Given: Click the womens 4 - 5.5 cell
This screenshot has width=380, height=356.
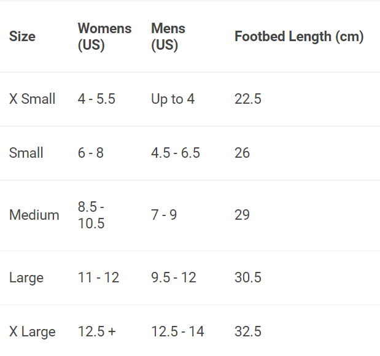Looking at the screenshot, I should [96, 99].
